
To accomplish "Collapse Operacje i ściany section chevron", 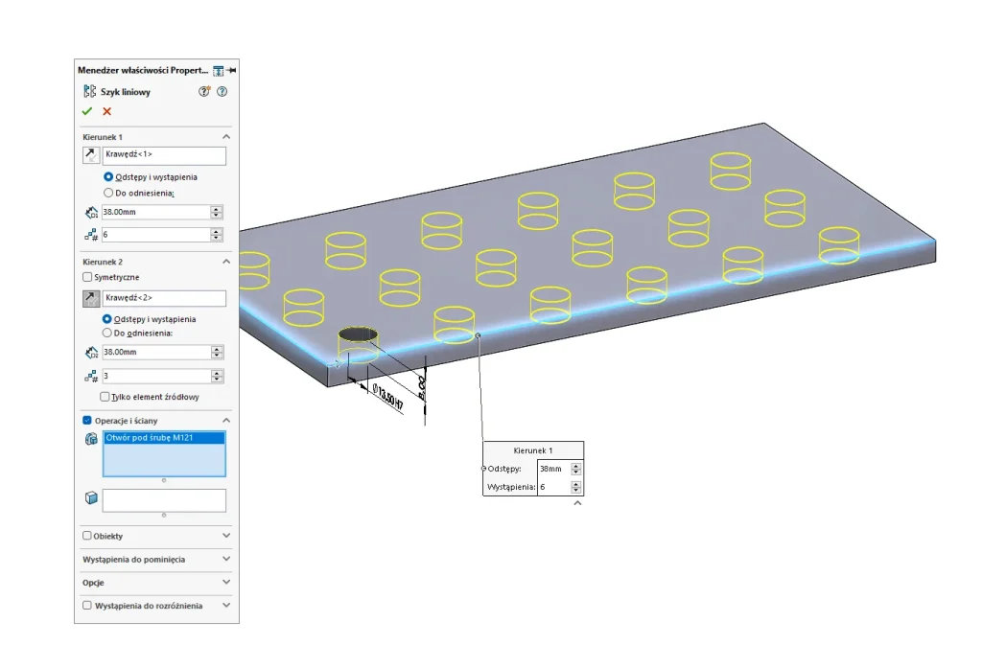I will [x=226, y=421].
